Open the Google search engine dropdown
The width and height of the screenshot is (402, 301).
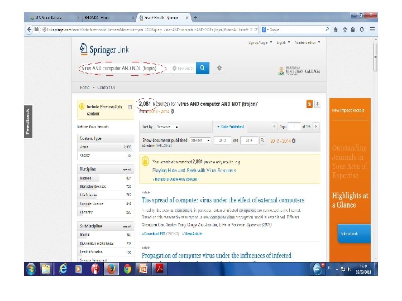tap(265, 30)
